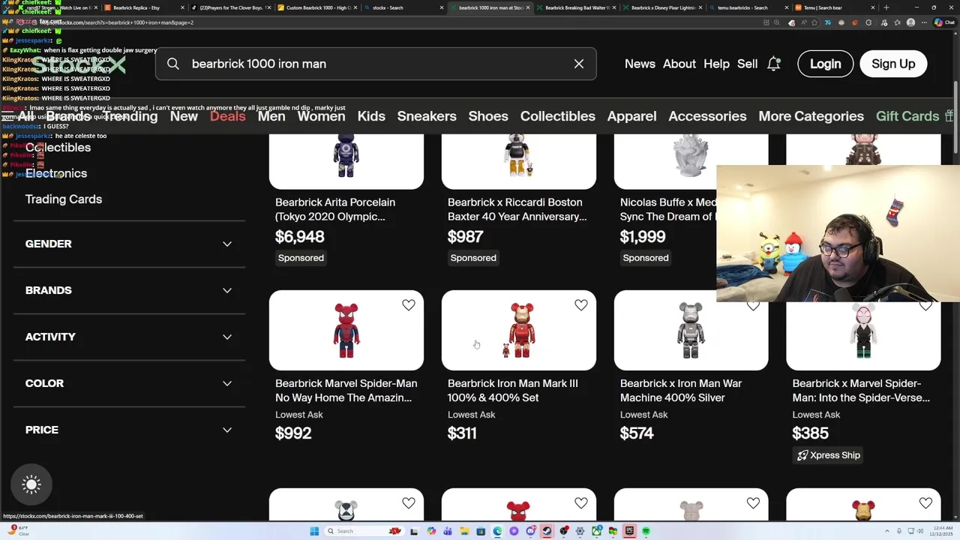The height and width of the screenshot is (540, 960).
Task: Click the search magnifier icon in StockX search bar
Action: pos(173,64)
